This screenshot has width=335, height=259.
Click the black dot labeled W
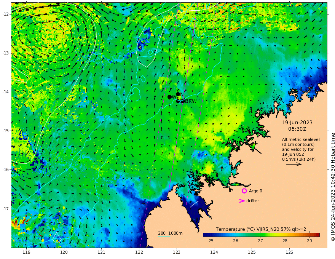[x=170, y=97]
